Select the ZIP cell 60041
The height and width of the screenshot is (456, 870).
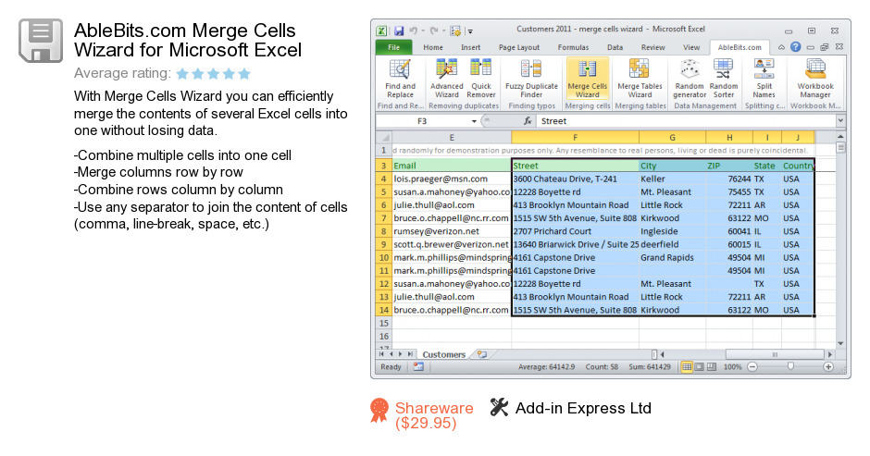729,231
